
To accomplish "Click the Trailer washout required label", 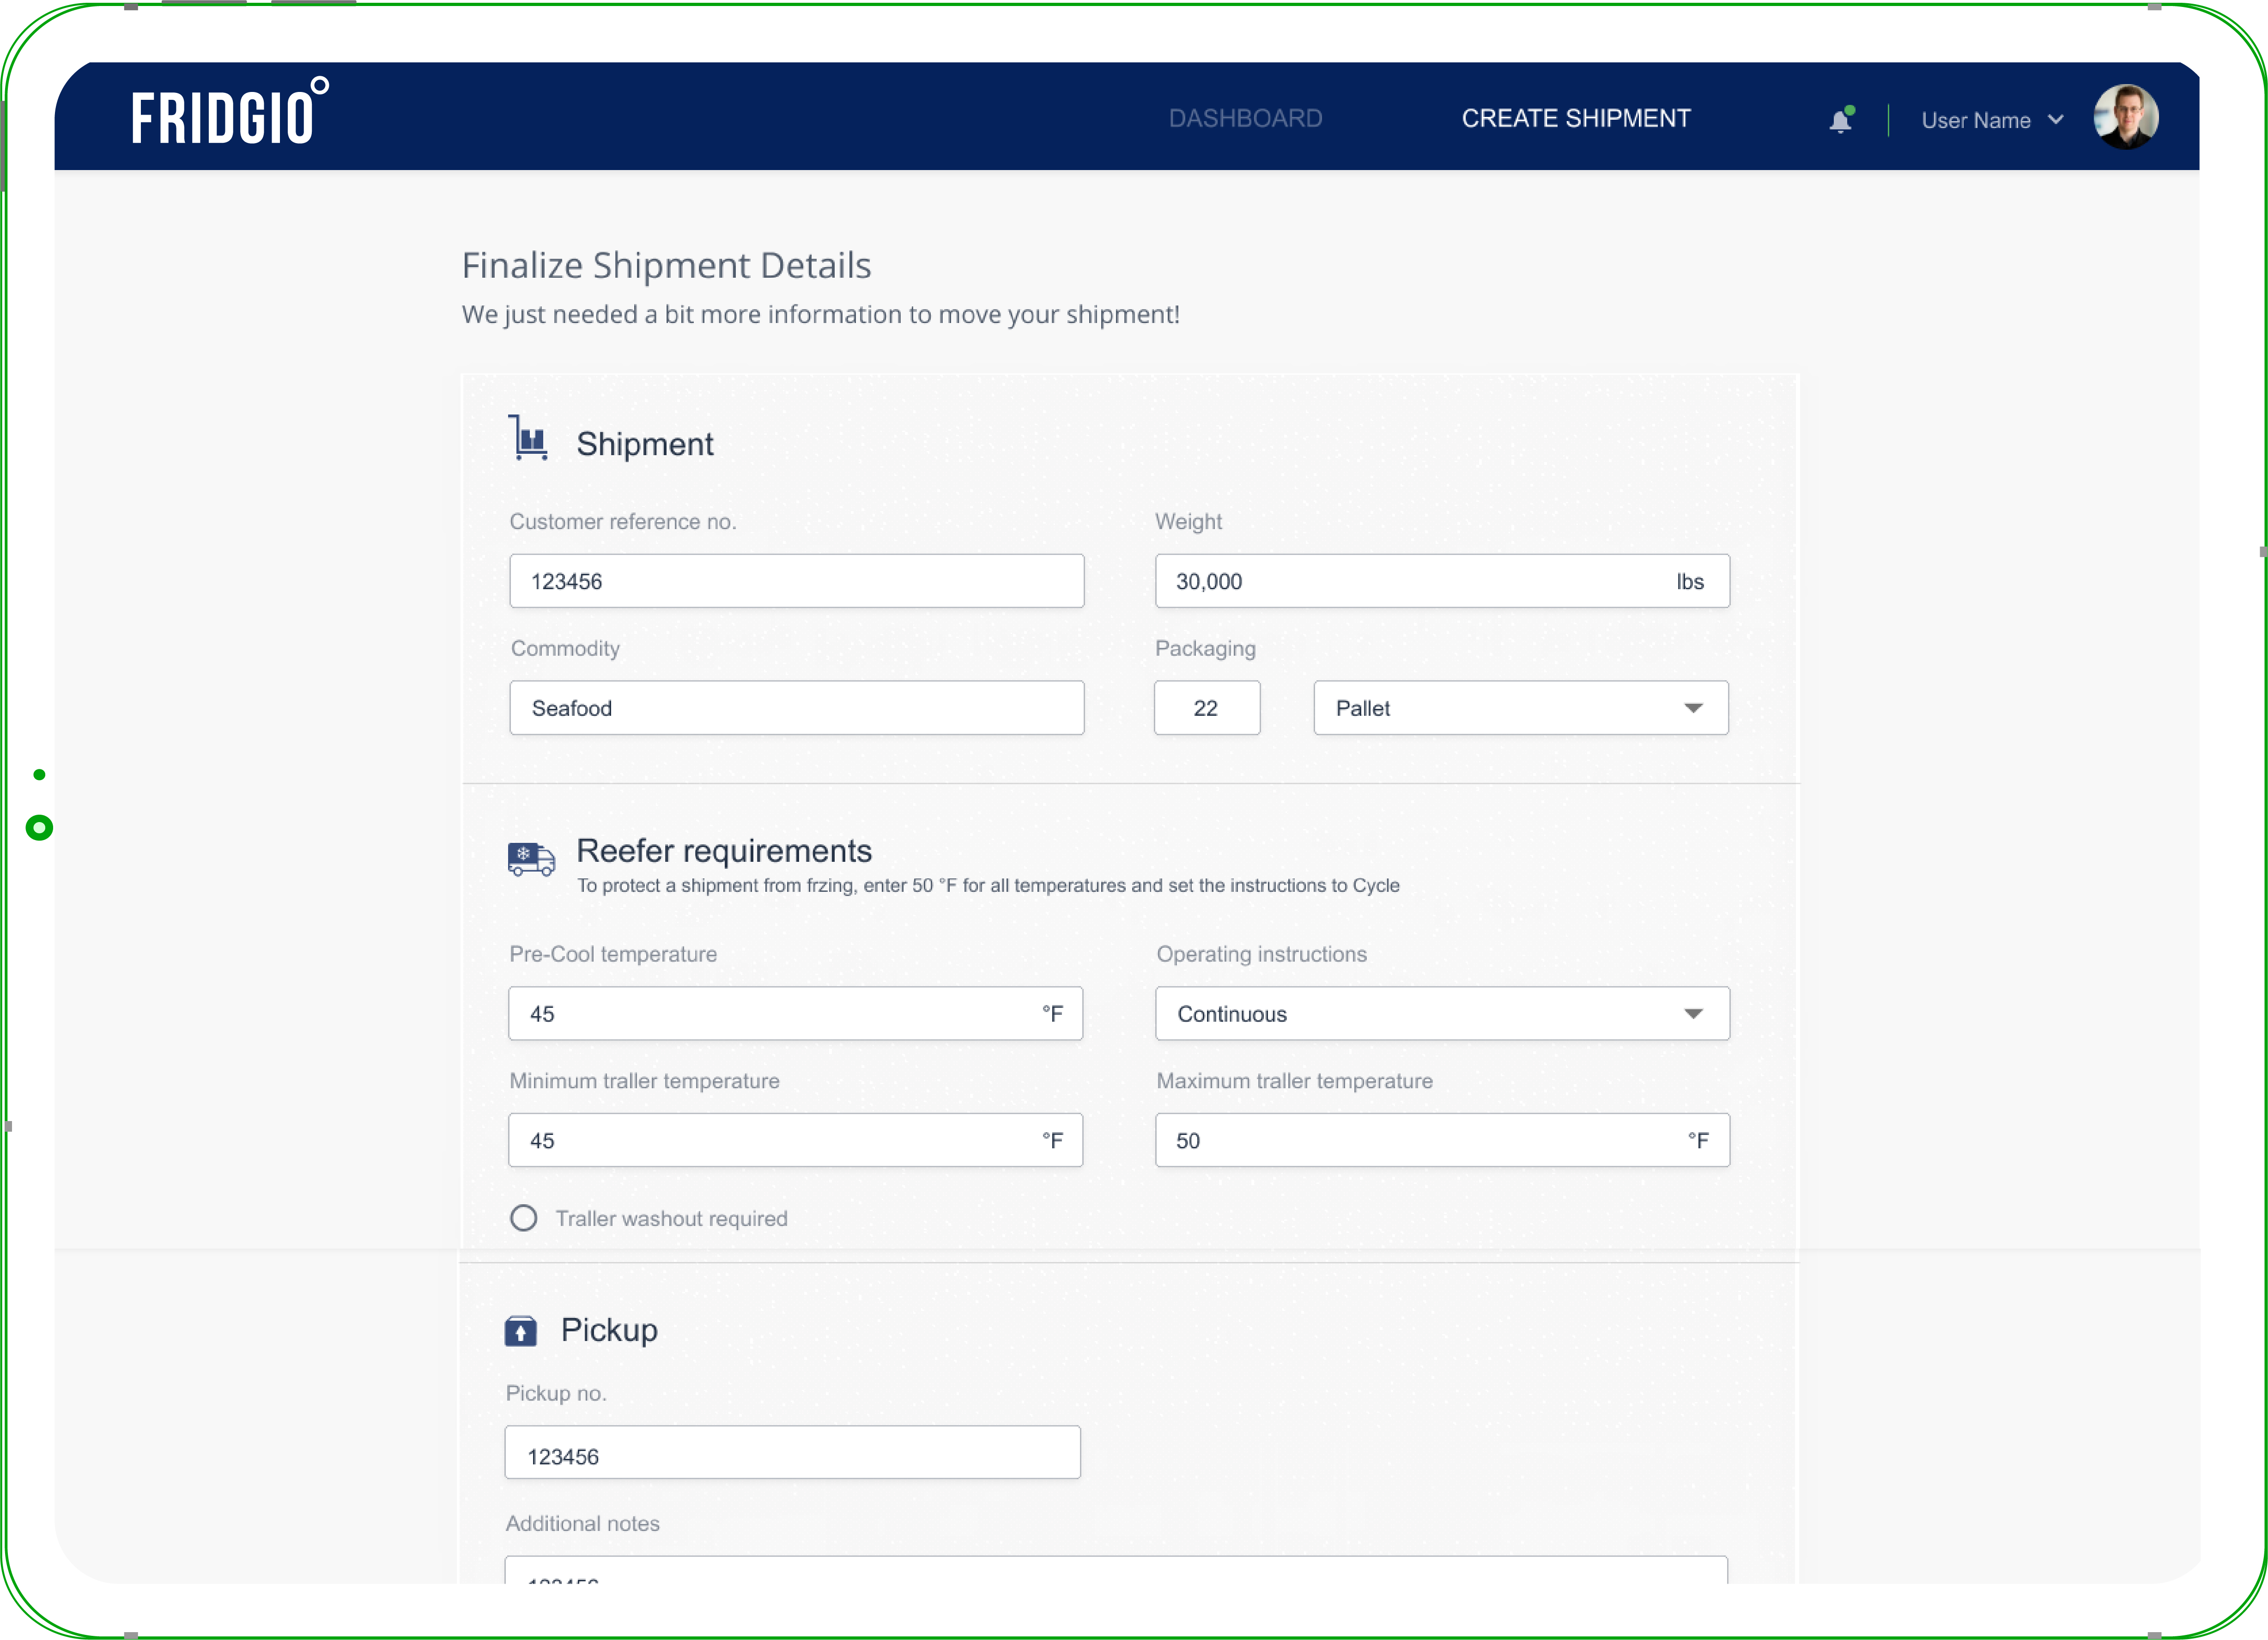I will click(672, 1219).
